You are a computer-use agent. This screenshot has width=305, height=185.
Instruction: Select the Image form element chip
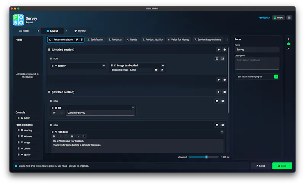point(28,142)
